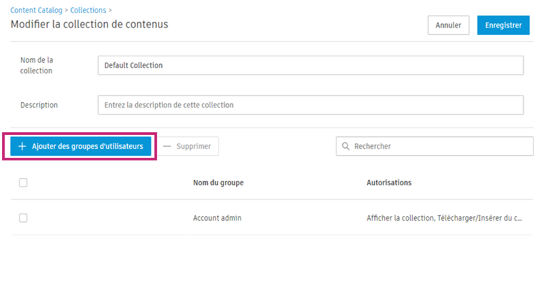Click the Nom du groupe column header

(218, 183)
